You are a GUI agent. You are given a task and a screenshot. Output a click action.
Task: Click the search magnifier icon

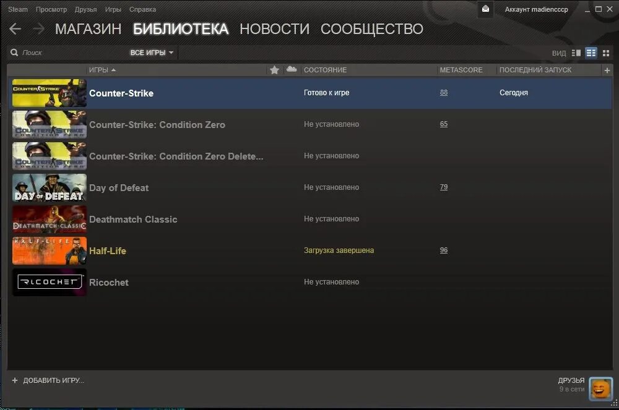(x=14, y=53)
